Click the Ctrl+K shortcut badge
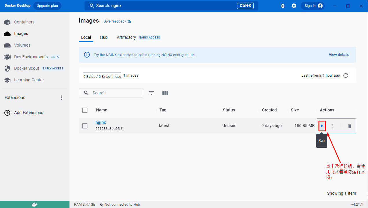The width and height of the screenshot is (368, 208). (x=245, y=6)
